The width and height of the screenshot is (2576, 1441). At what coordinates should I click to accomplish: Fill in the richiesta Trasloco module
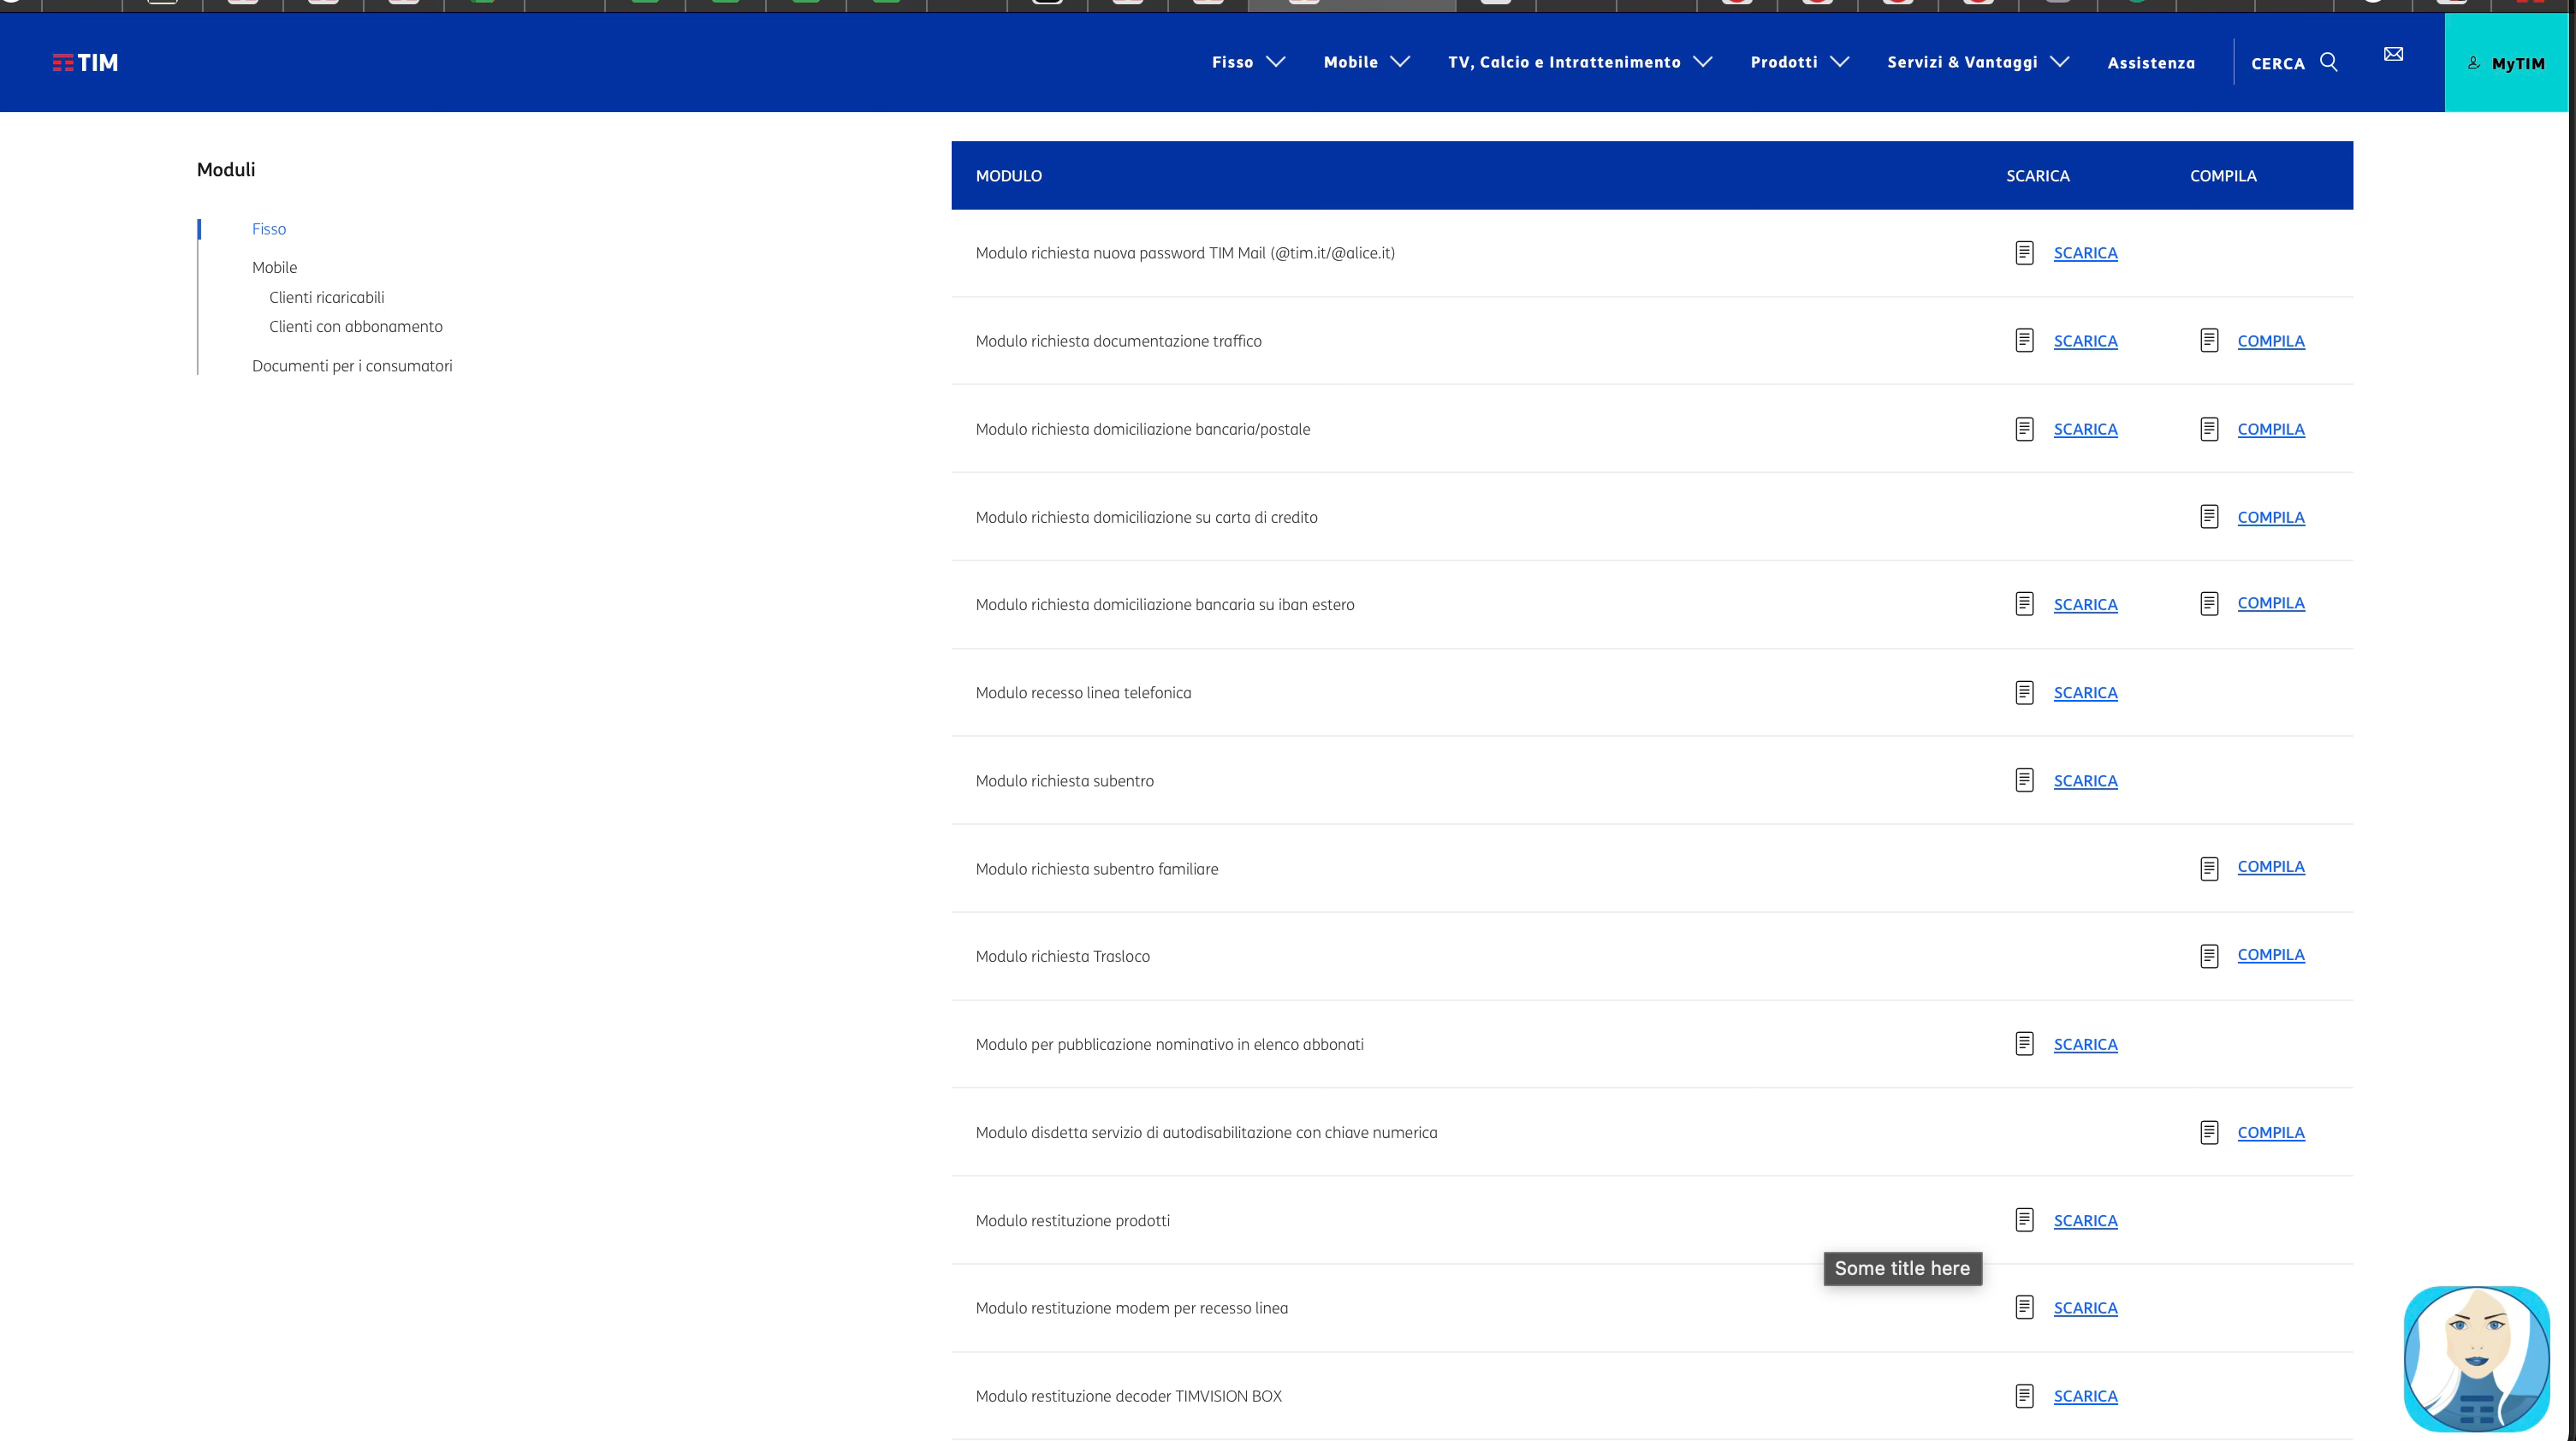click(x=2270, y=955)
